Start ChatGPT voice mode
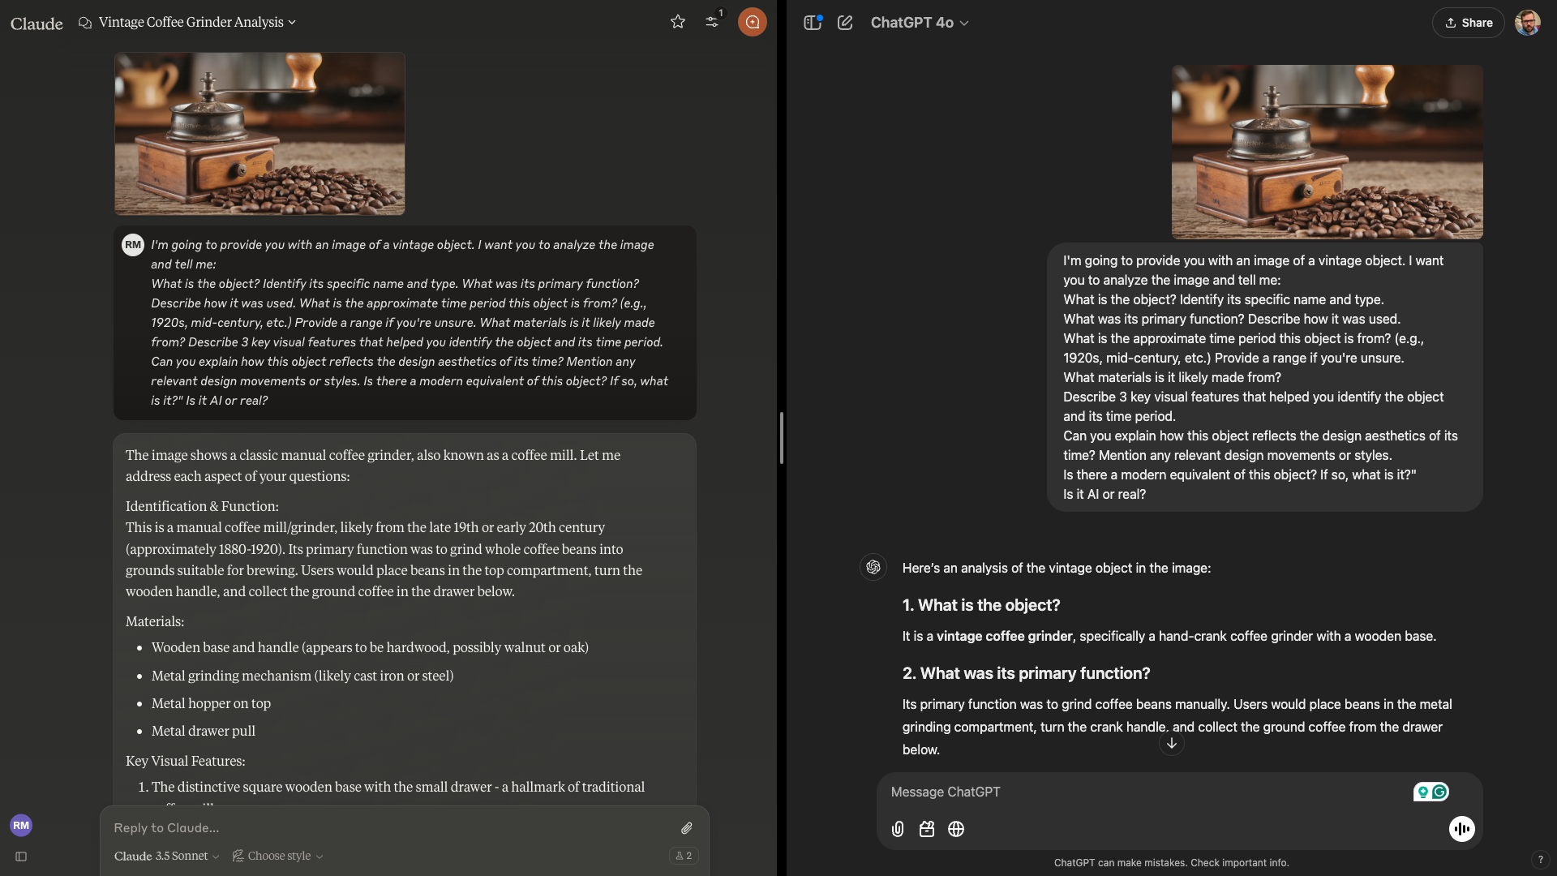This screenshot has height=876, width=1557. 1461,829
